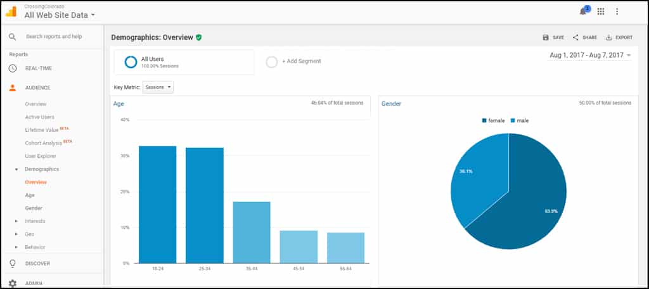Expand the Interests tree item

point(16,221)
